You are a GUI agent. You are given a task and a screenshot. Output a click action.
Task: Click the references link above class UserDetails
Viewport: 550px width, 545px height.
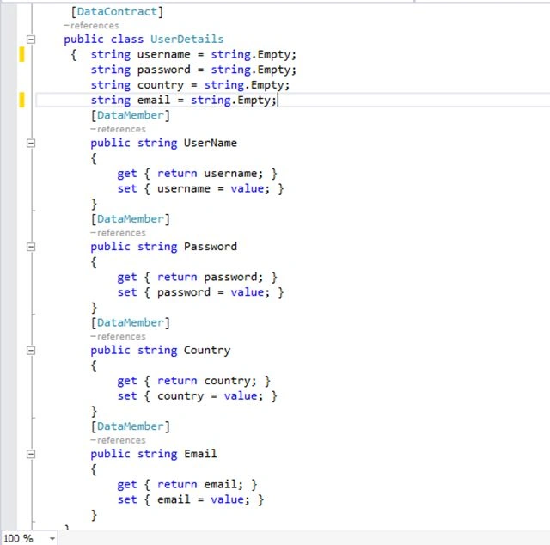coord(92,26)
